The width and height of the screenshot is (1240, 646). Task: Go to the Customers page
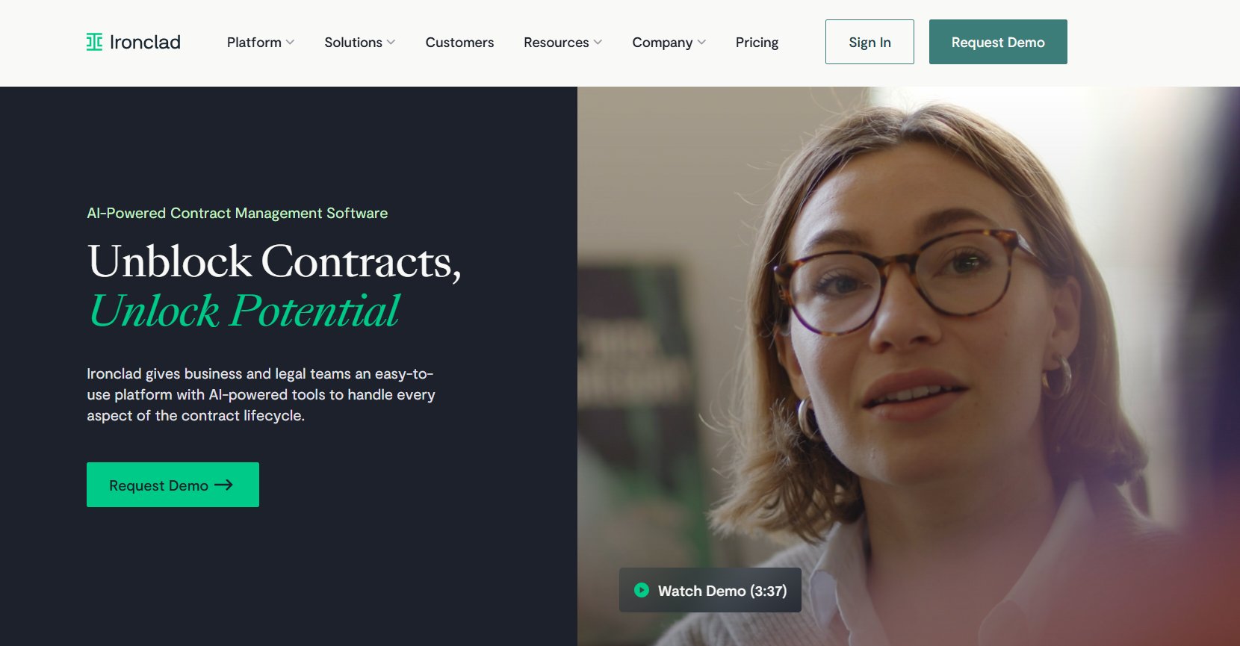pyautogui.click(x=459, y=43)
